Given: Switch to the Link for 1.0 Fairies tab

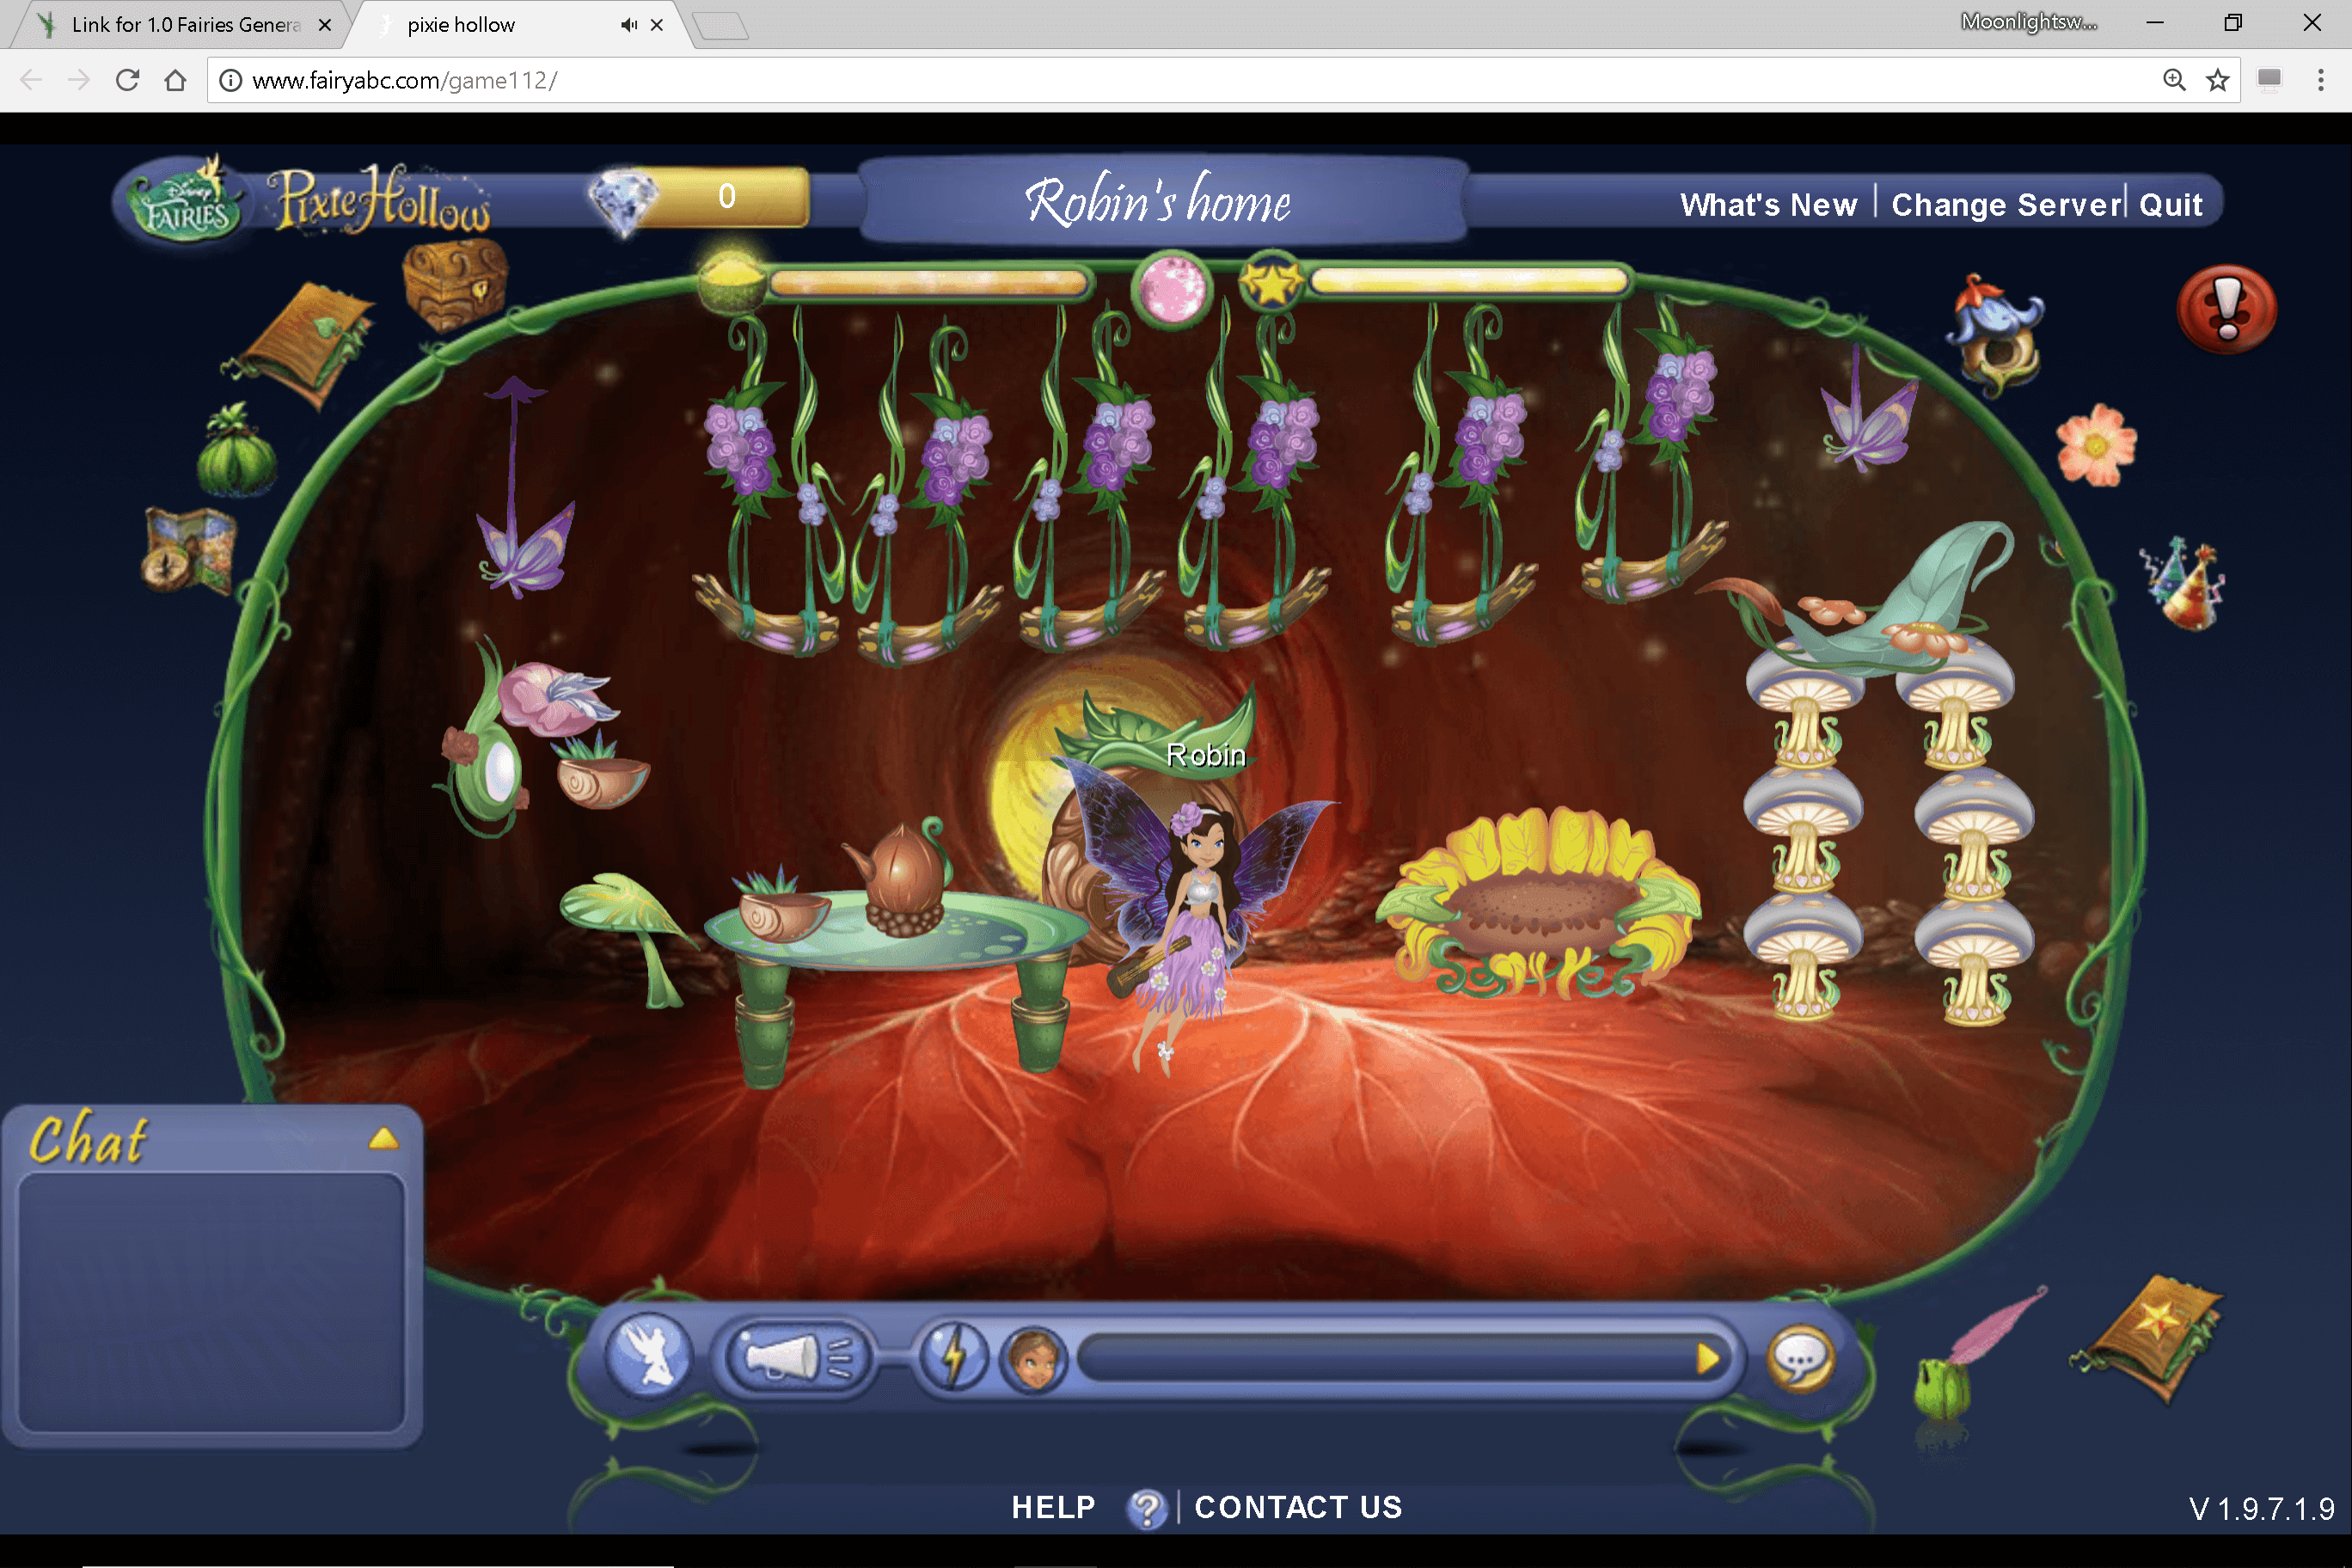Looking at the screenshot, I should coord(185,25).
